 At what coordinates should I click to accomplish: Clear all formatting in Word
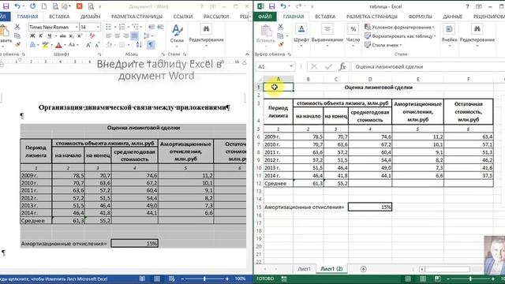(92, 36)
